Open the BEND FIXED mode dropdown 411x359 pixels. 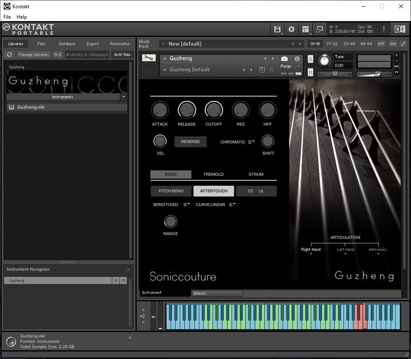172,204
